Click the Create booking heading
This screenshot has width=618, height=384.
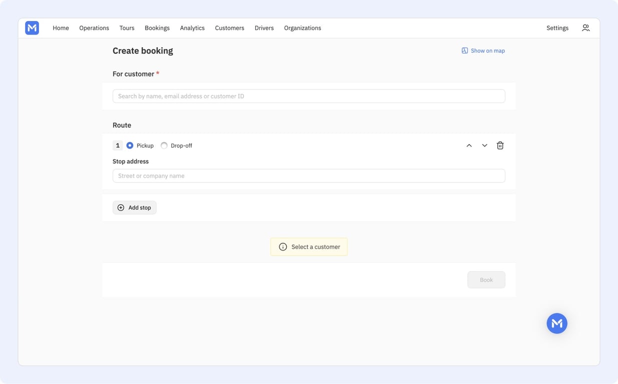(143, 50)
